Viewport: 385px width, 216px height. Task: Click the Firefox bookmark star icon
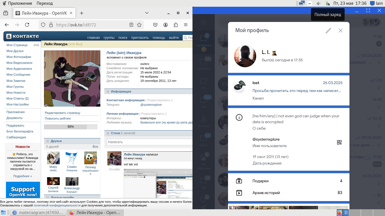pyautogui.click(x=139, y=25)
